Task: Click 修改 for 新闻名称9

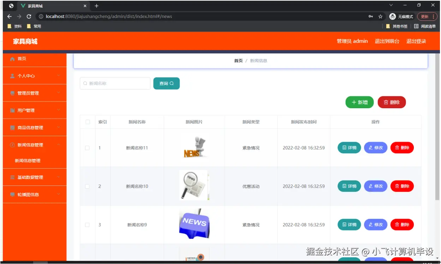Action: coord(376,225)
